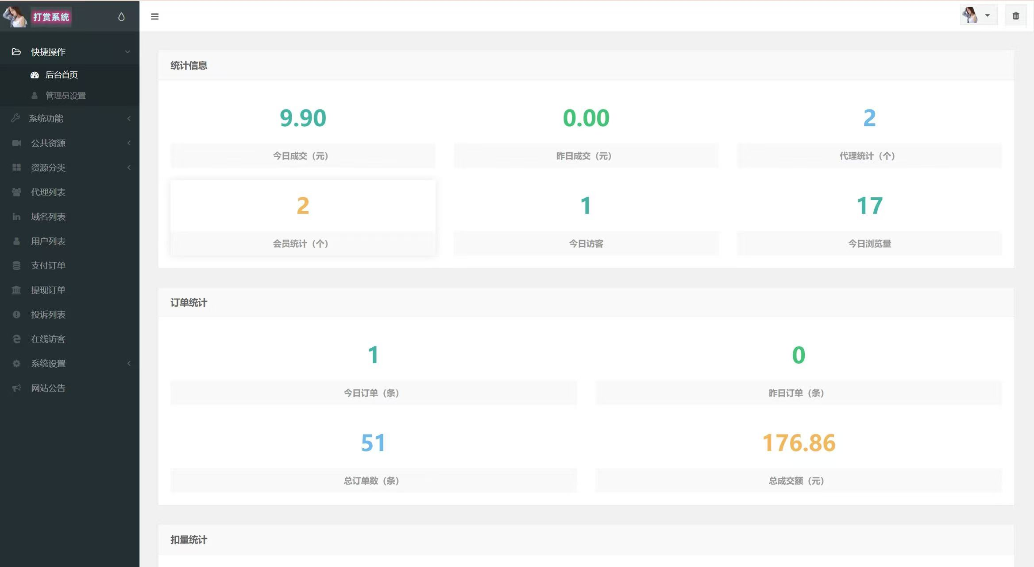Click the trash icon in top bar
This screenshot has width=1034, height=567.
pyautogui.click(x=1015, y=16)
